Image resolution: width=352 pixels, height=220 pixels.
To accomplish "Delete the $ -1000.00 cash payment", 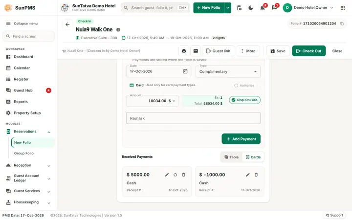I will click(256, 175).
